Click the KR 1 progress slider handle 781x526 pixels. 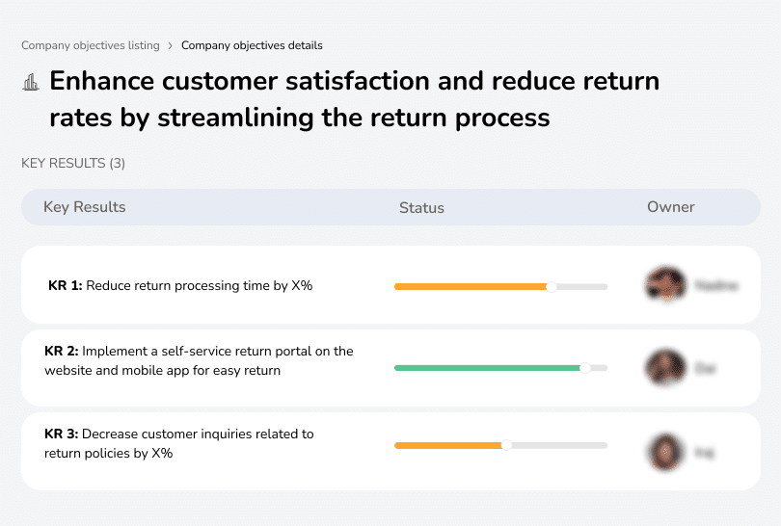click(x=552, y=286)
